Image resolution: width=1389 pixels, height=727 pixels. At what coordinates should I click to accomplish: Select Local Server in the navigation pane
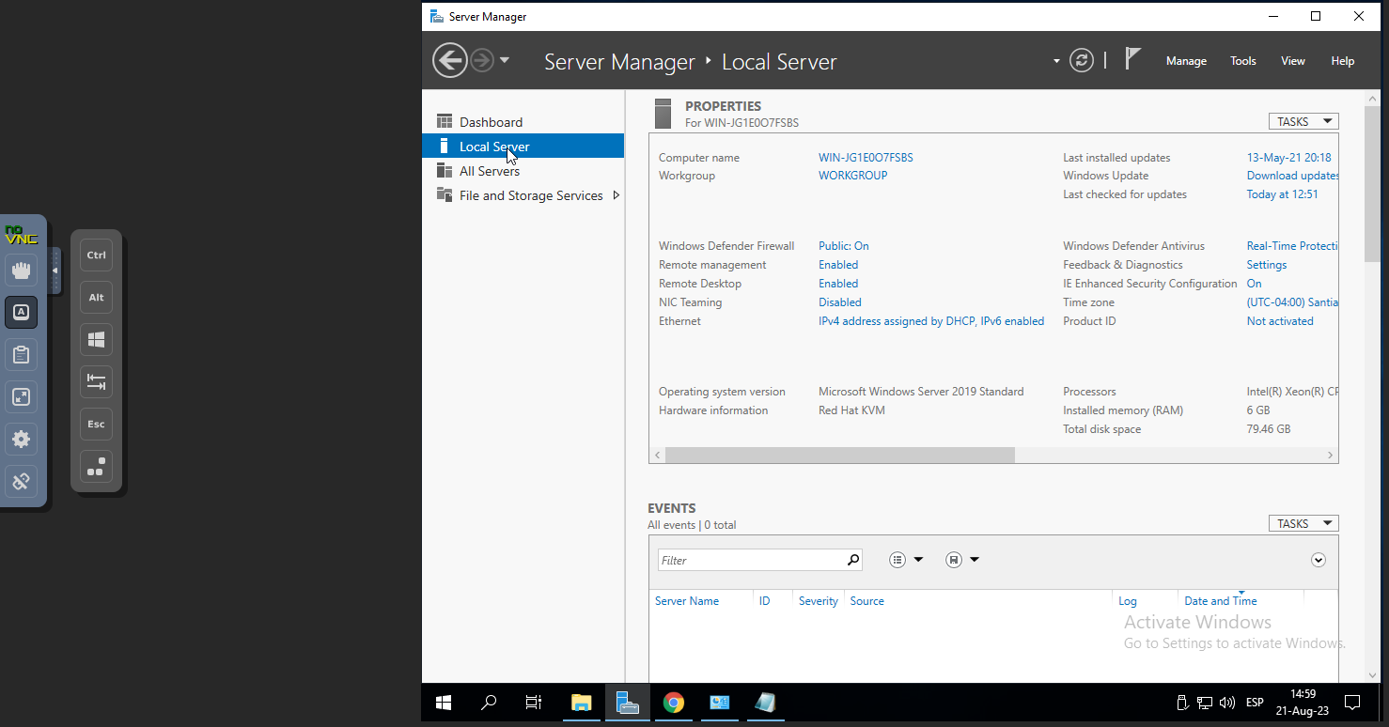point(523,147)
